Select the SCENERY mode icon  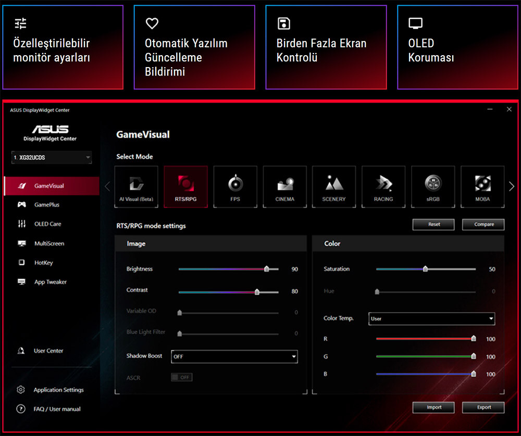pyautogui.click(x=334, y=187)
